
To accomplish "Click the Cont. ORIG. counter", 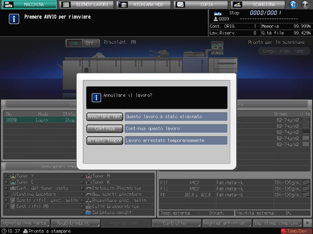I will click(234, 27).
